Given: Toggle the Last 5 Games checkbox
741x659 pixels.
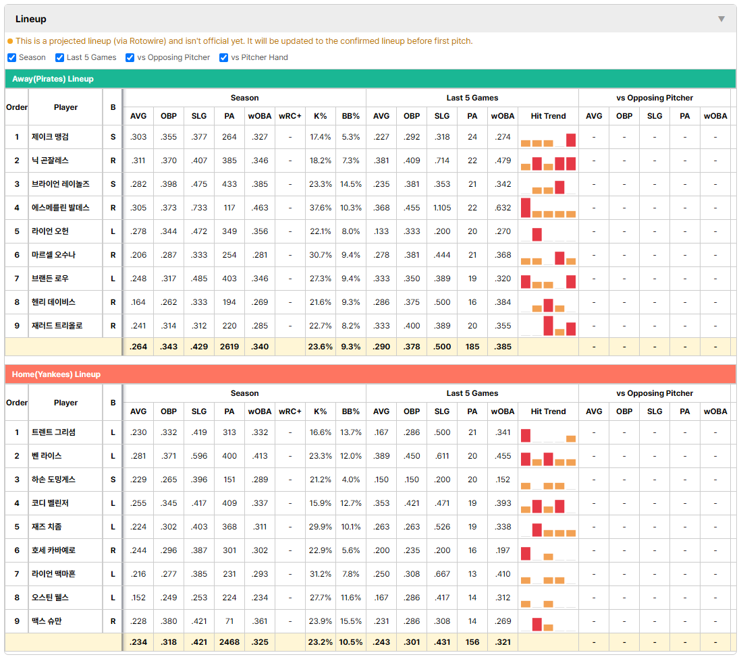Looking at the screenshot, I should (x=59, y=57).
